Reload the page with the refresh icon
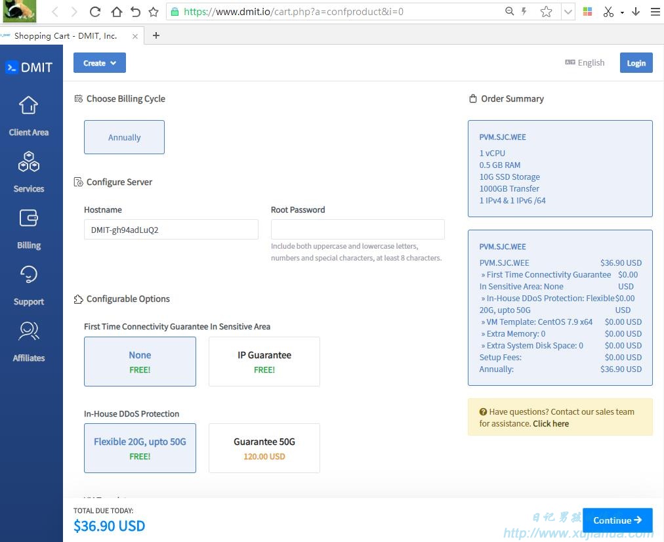Viewport: 664px width, 542px height. click(x=95, y=12)
